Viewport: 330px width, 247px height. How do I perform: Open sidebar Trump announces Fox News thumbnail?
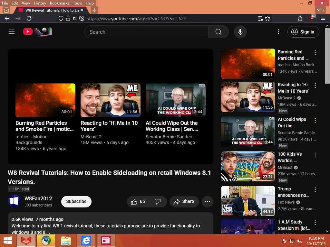pos(248,201)
